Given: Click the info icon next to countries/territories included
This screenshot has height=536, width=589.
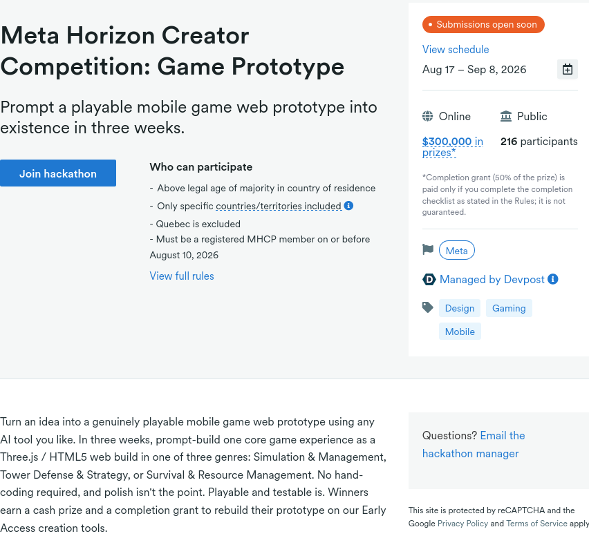Looking at the screenshot, I should (348, 206).
